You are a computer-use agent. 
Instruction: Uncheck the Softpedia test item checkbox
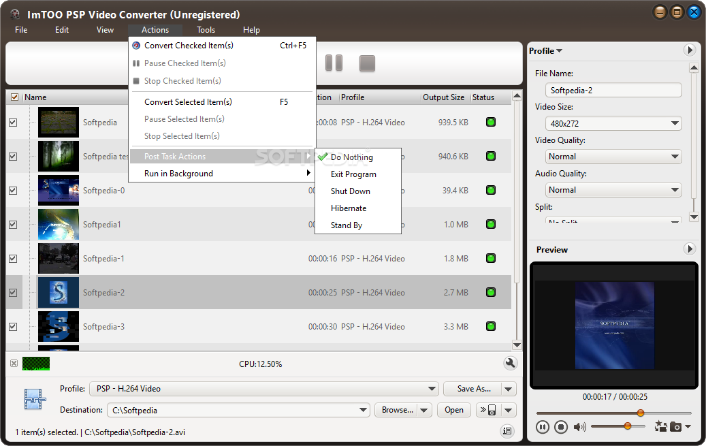click(x=13, y=157)
